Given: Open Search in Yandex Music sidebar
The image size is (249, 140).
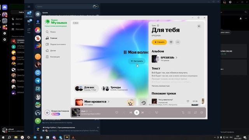Looking at the screenshot, I should (x=51, y=32).
